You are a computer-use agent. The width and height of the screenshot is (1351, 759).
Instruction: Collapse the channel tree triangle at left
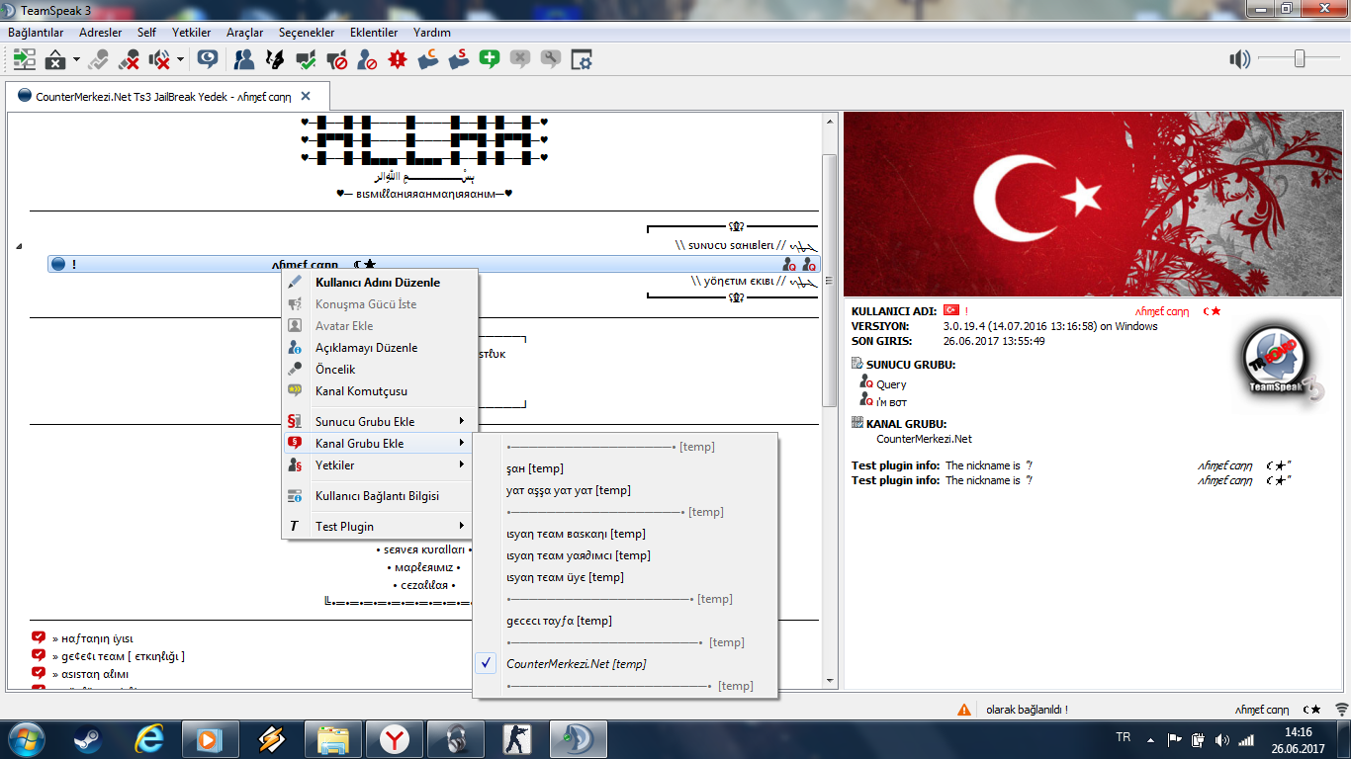point(18,247)
